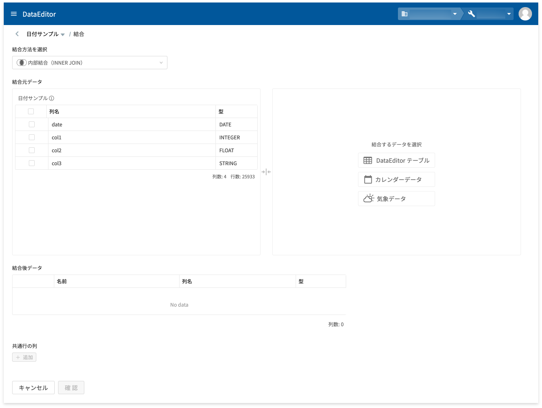
Task: Select the col1 row name cell
Action: [x=132, y=137]
